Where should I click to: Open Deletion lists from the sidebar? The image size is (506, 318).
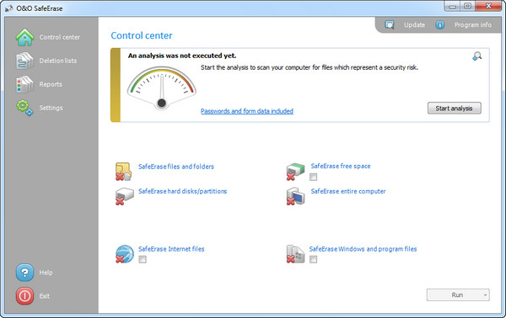tap(58, 61)
